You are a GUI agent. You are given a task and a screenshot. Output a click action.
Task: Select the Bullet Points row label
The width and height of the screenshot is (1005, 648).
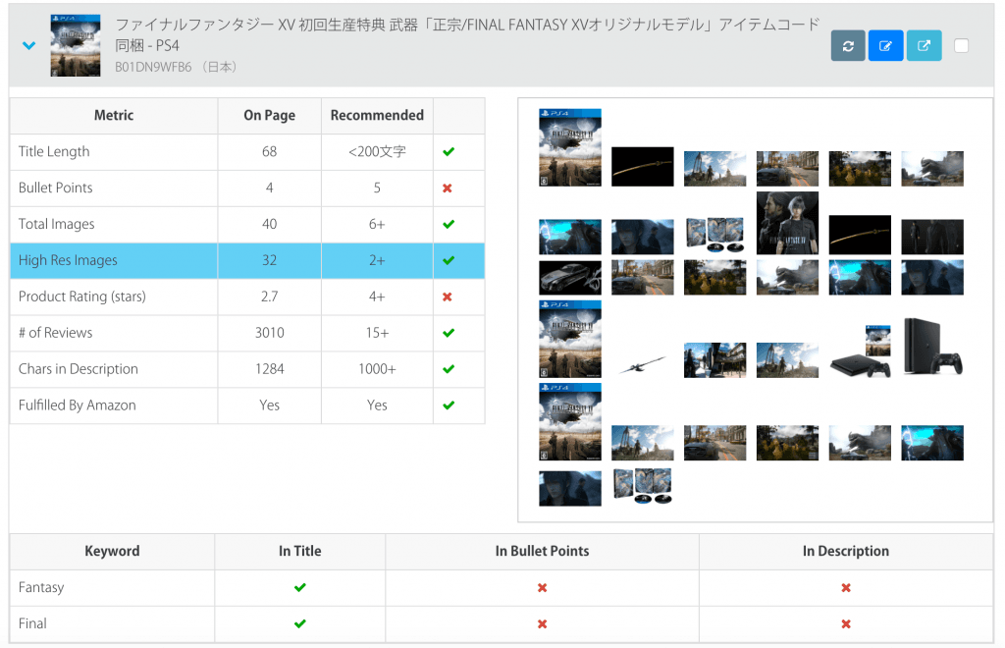55,188
